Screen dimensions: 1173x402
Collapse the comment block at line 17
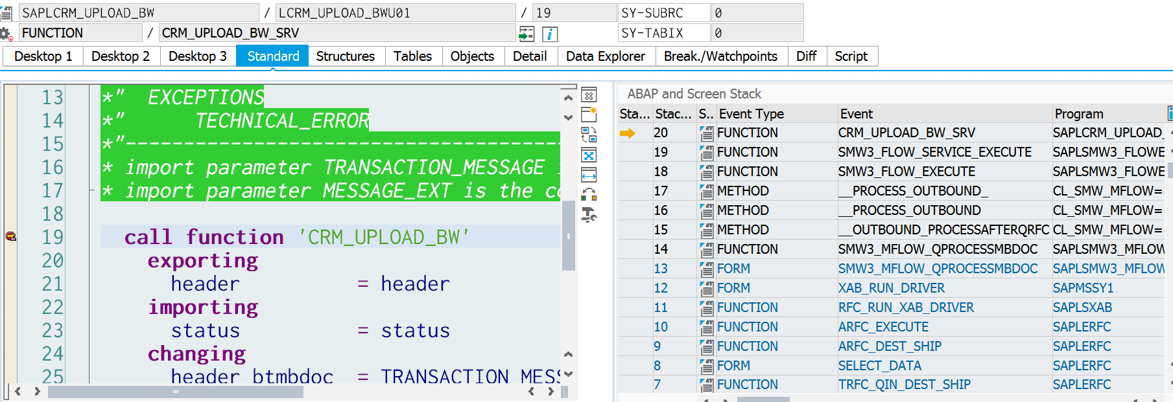click(x=92, y=190)
